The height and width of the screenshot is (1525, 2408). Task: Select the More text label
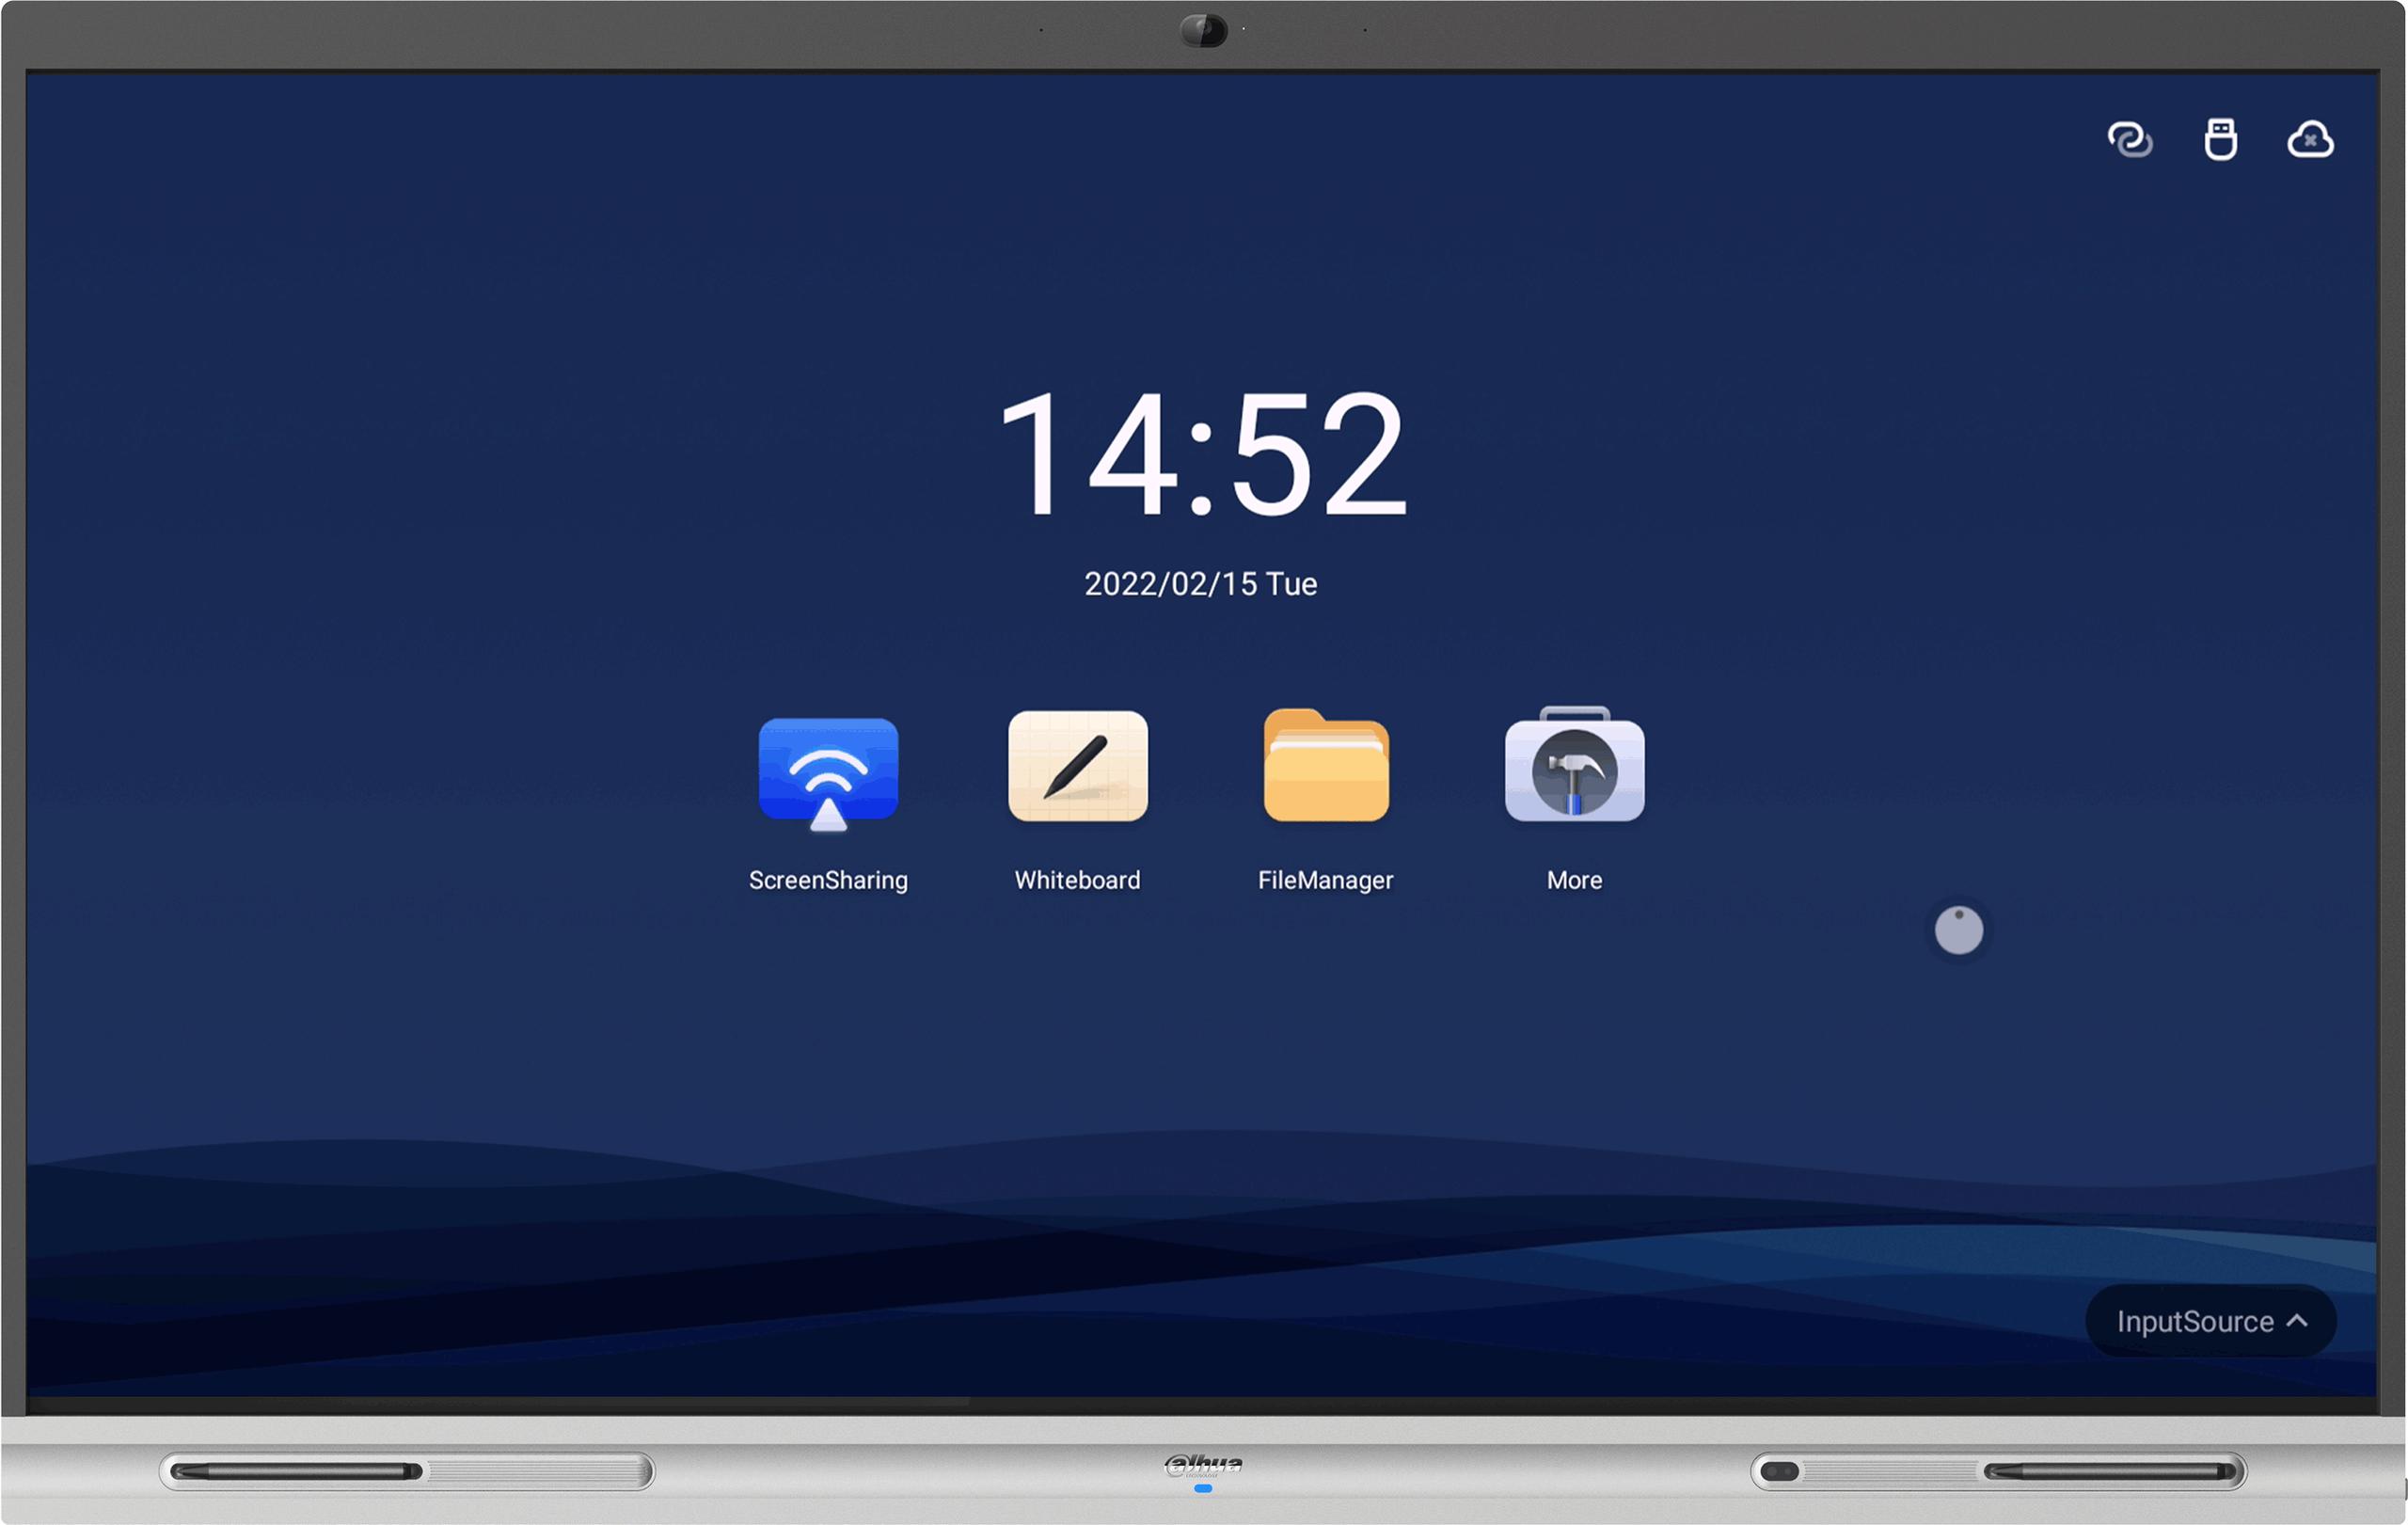tap(1574, 880)
